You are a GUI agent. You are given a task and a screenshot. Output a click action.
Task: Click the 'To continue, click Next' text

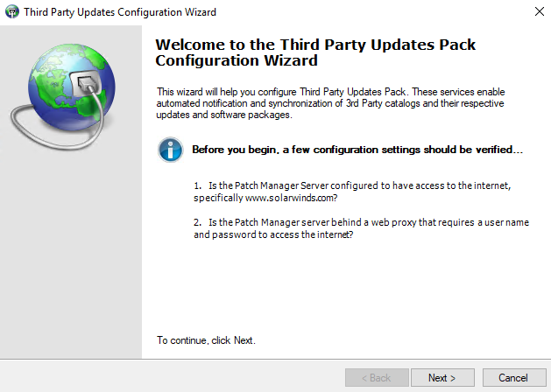click(x=206, y=339)
